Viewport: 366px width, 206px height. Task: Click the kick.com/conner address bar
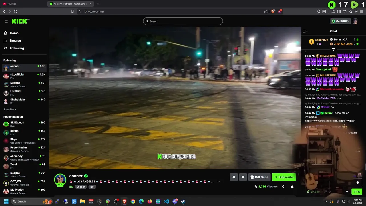pos(172,11)
